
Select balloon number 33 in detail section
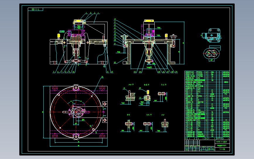point(140,98)
